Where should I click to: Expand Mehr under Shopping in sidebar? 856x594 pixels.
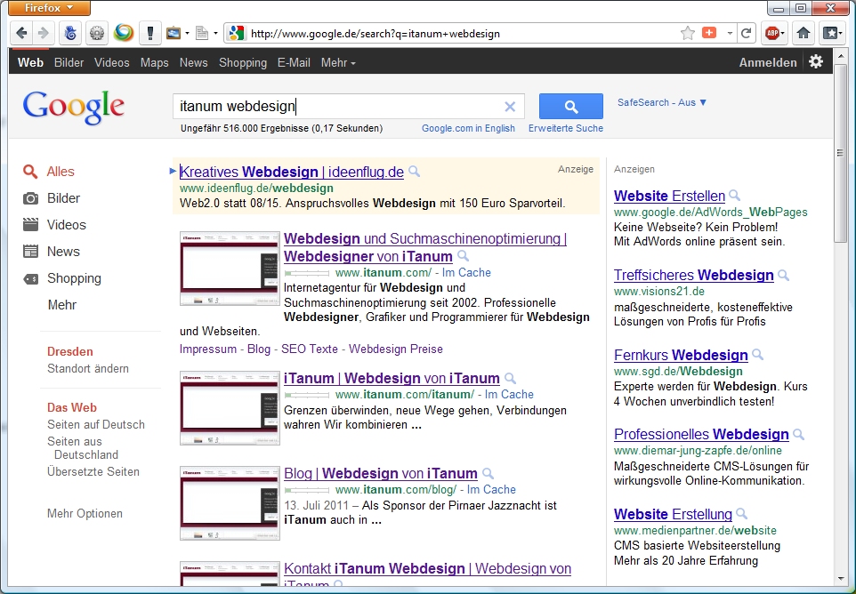tap(61, 305)
